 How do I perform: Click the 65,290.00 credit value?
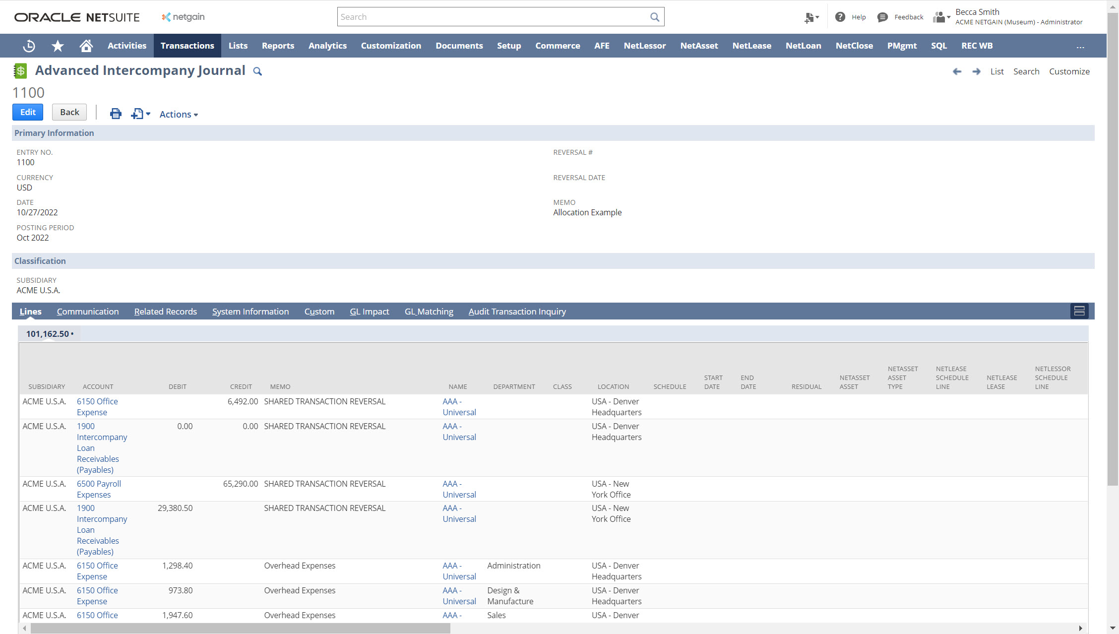[x=241, y=484]
